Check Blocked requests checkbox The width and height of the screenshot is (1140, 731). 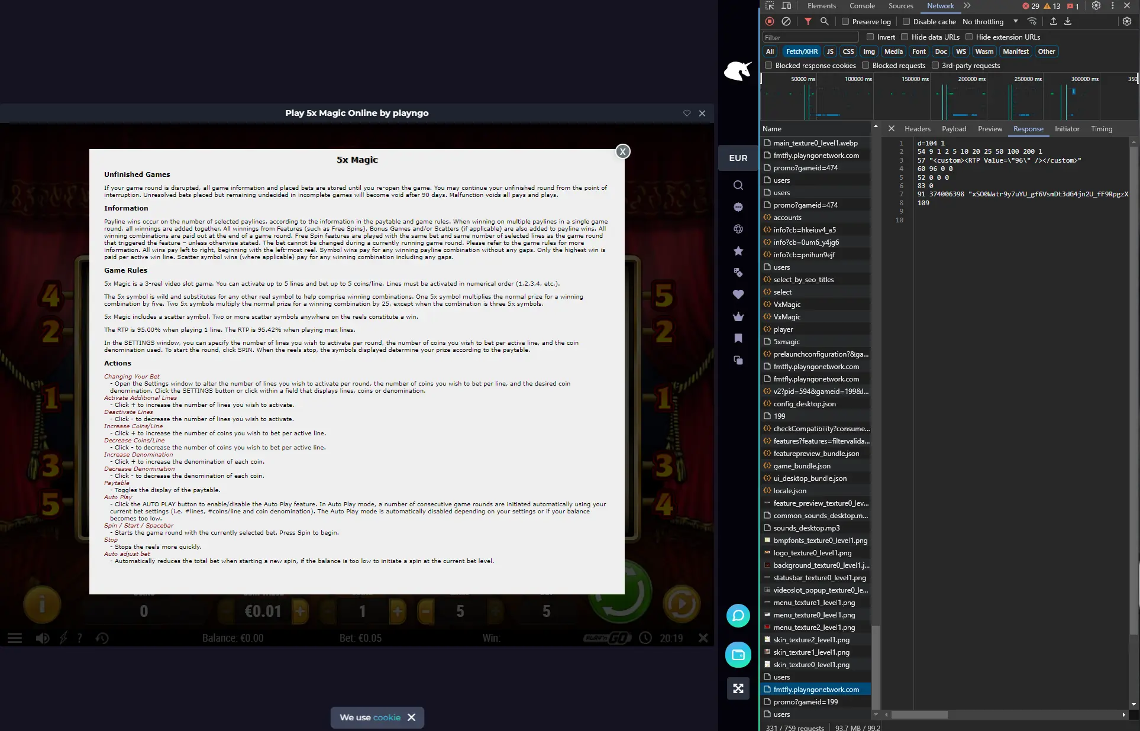coord(866,65)
